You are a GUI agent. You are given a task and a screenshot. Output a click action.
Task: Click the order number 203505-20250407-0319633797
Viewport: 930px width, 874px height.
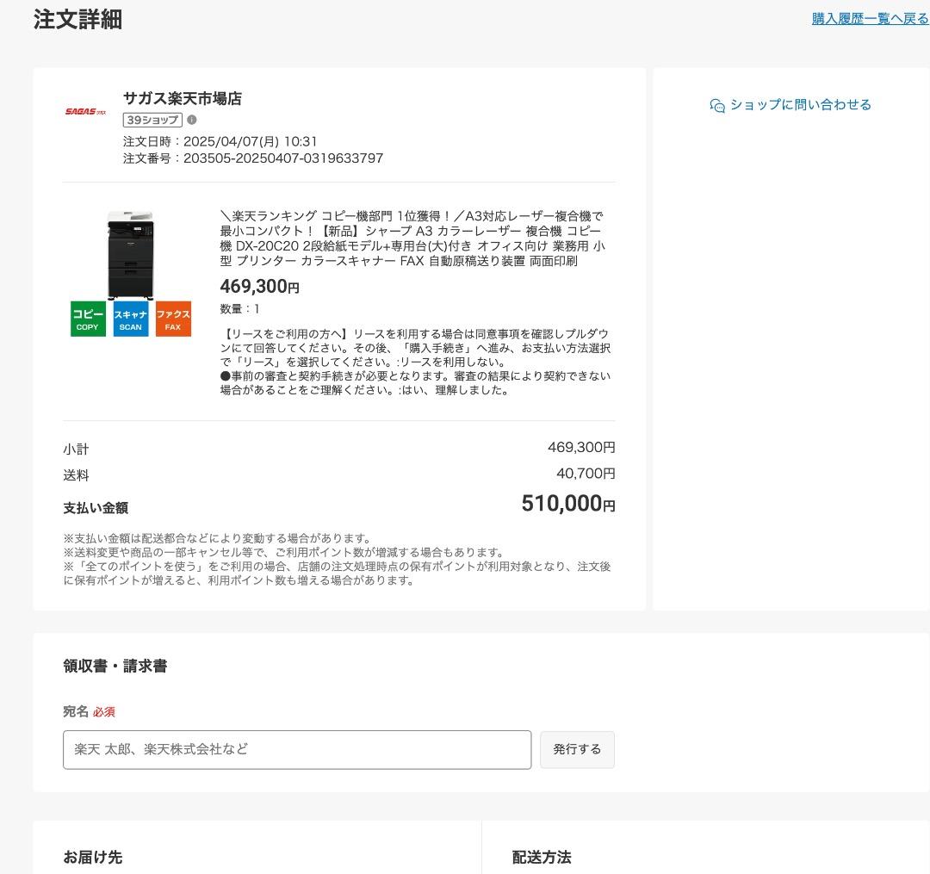[x=282, y=158]
